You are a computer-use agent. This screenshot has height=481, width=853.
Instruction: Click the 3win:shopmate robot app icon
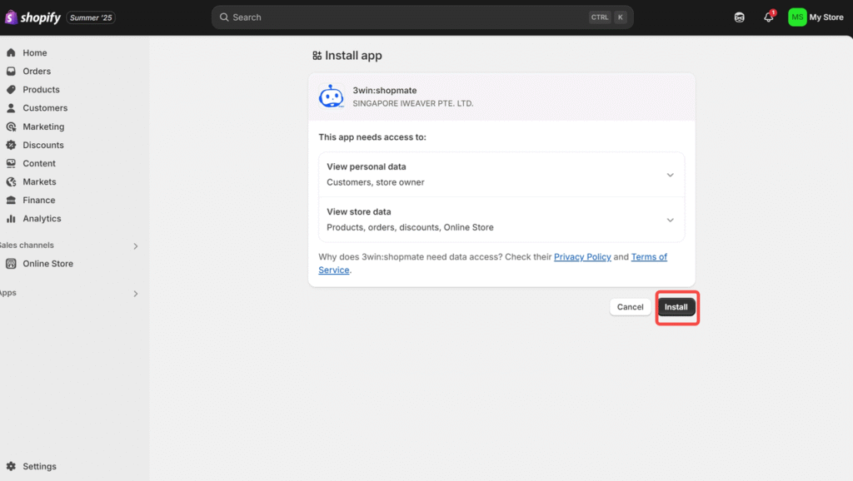click(332, 97)
